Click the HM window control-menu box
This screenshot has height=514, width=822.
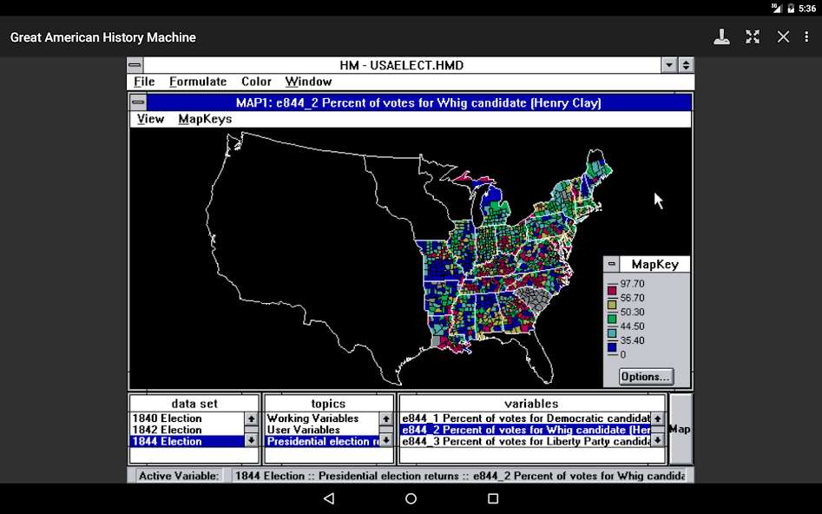click(134, 64)
